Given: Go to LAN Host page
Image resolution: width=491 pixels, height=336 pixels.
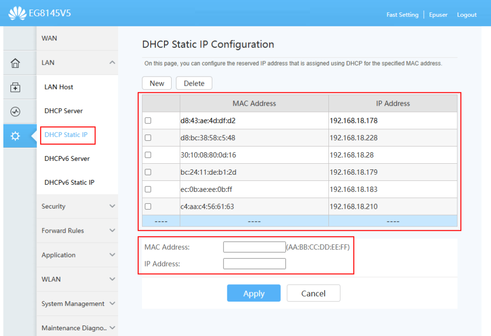Looking at the screenshot, I should point(59,87).
